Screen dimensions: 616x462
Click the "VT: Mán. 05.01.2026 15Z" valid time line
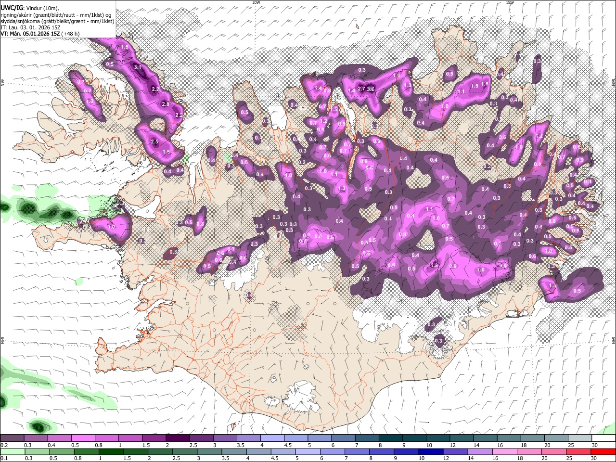30,34
